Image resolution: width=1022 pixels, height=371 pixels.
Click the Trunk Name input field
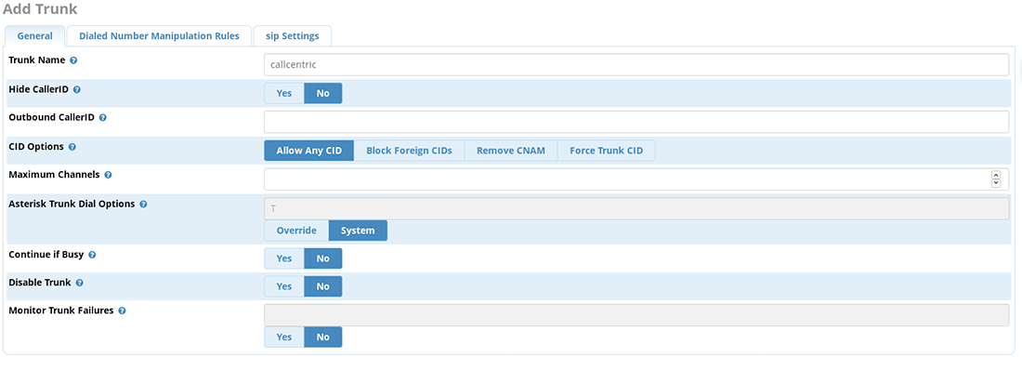click(636, 64)
